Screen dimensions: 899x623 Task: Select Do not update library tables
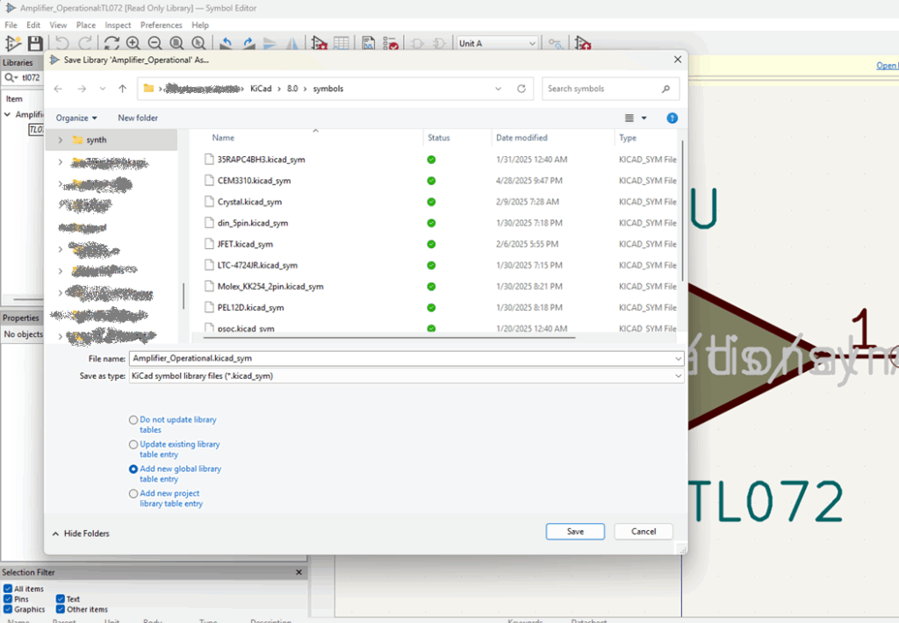pyautogui.click(x=133, y=420)
